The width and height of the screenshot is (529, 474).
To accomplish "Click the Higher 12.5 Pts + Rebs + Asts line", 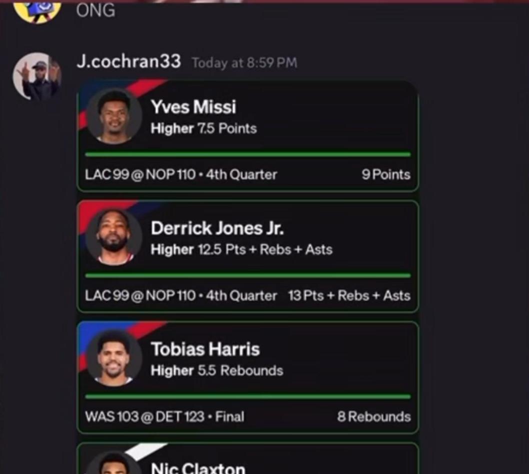I will (241, 249).
